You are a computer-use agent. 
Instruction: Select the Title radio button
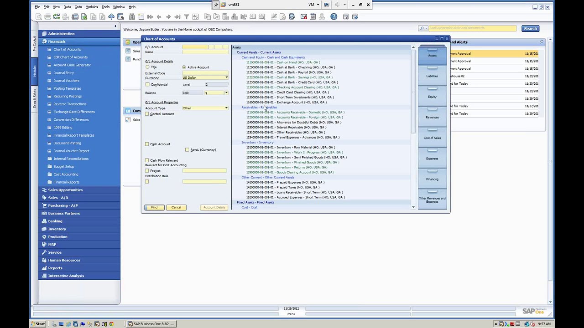(x=147, y=67)
